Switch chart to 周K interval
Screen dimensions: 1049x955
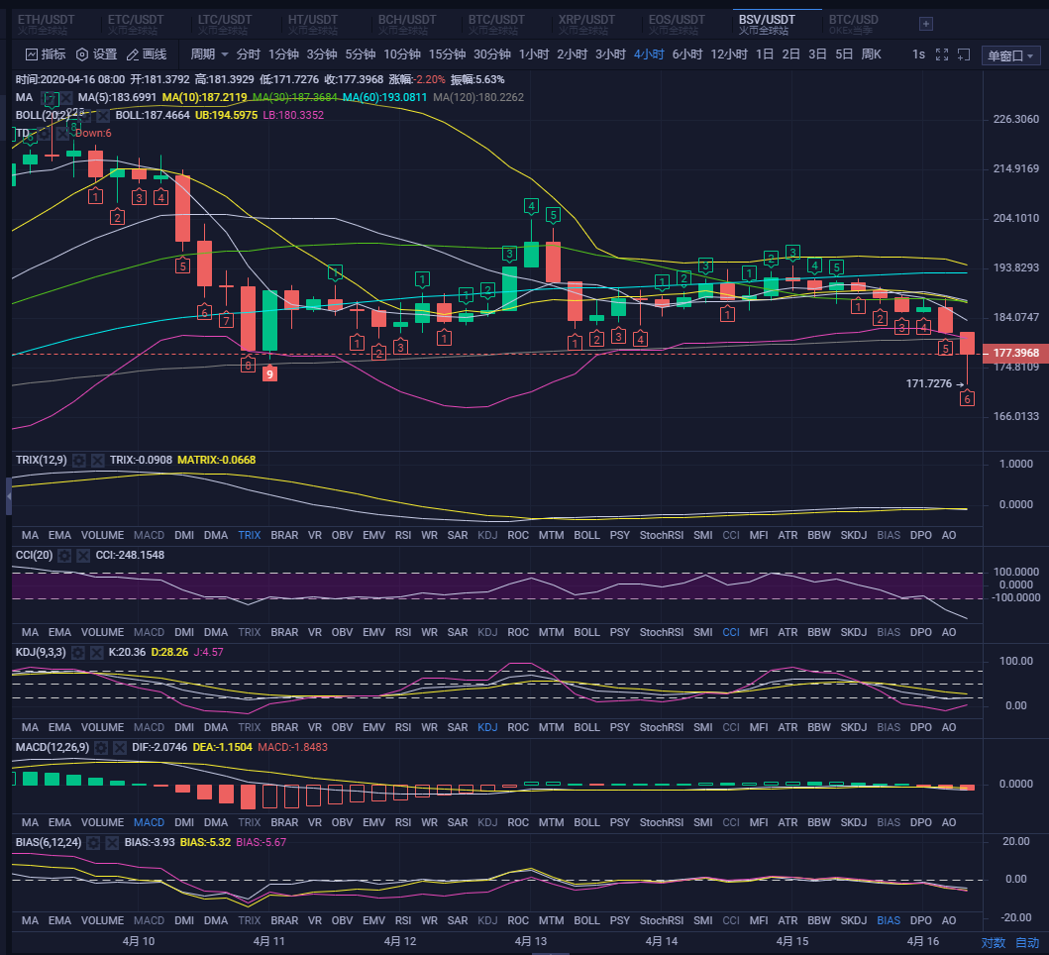[872, 54]
